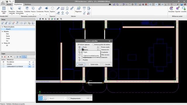Click the Cancelar button
The width and height of the screenshot is (187, 105).
[108, 64]
